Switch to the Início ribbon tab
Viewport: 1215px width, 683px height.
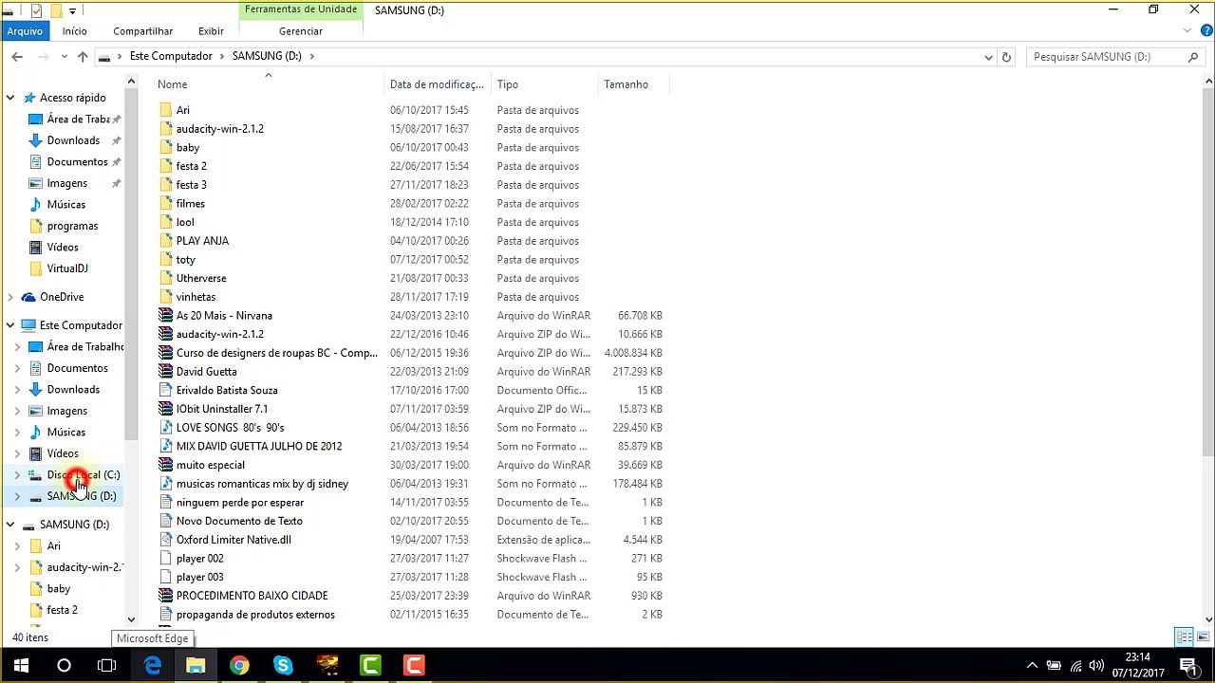[75, 31]
